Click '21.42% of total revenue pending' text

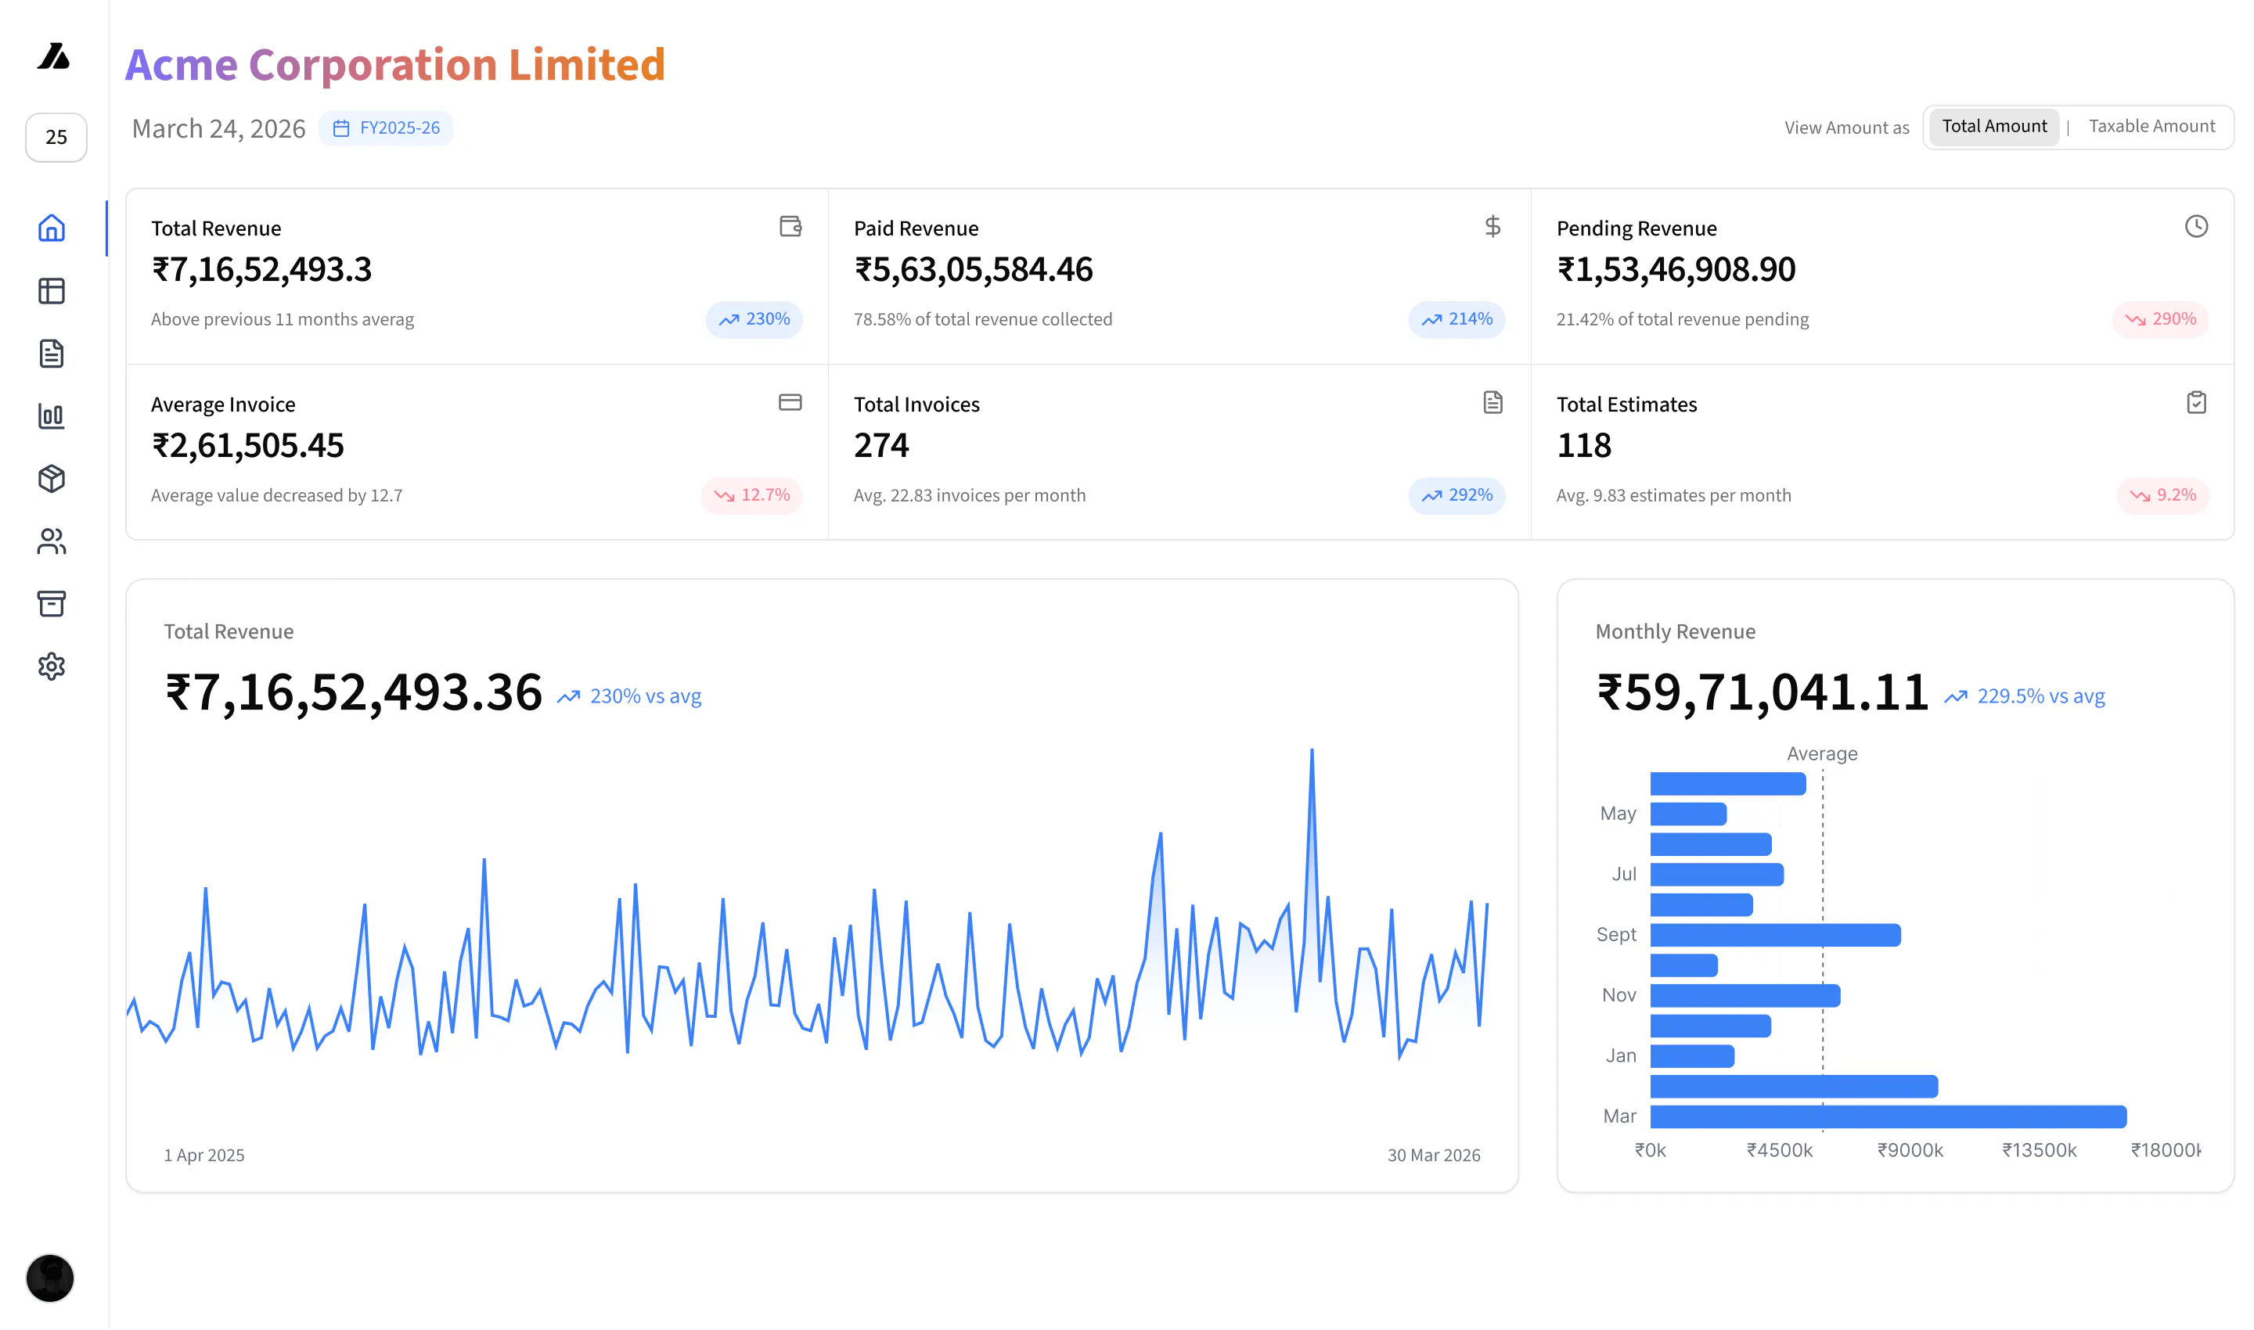pyautogui.click(x=1682, y=320)
